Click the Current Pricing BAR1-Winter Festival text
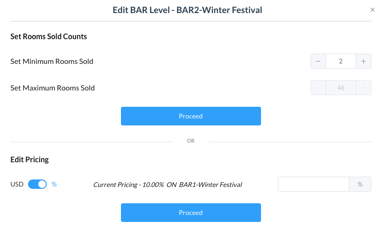 167,185
